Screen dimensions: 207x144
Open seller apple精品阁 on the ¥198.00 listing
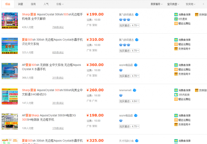coord(126,116)
